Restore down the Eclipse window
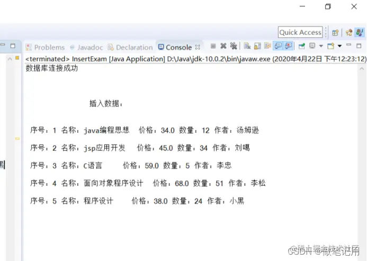 pyautogui.click(x=328, y=6)
